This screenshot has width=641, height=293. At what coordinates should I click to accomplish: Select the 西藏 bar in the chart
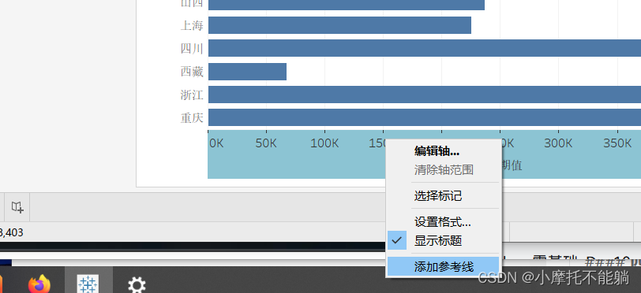coord(247,72)
